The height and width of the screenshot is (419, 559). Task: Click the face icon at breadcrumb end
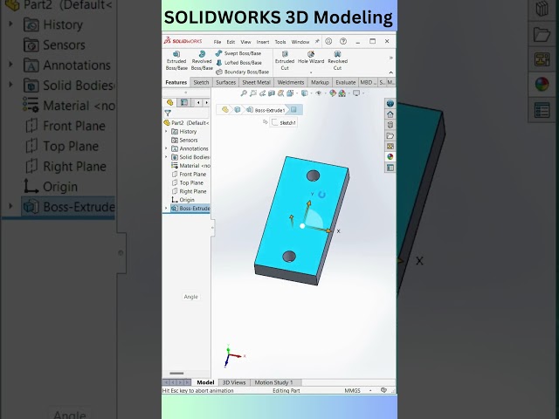pyautogui.click(x=293, y=110)
